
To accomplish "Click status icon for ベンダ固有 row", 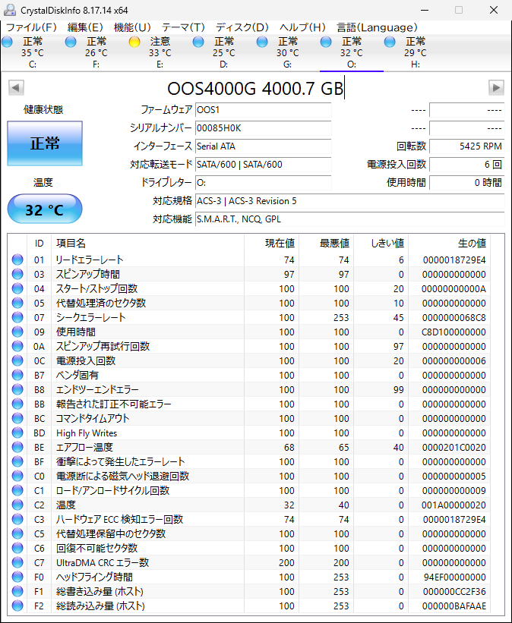I will pos(17,375).
